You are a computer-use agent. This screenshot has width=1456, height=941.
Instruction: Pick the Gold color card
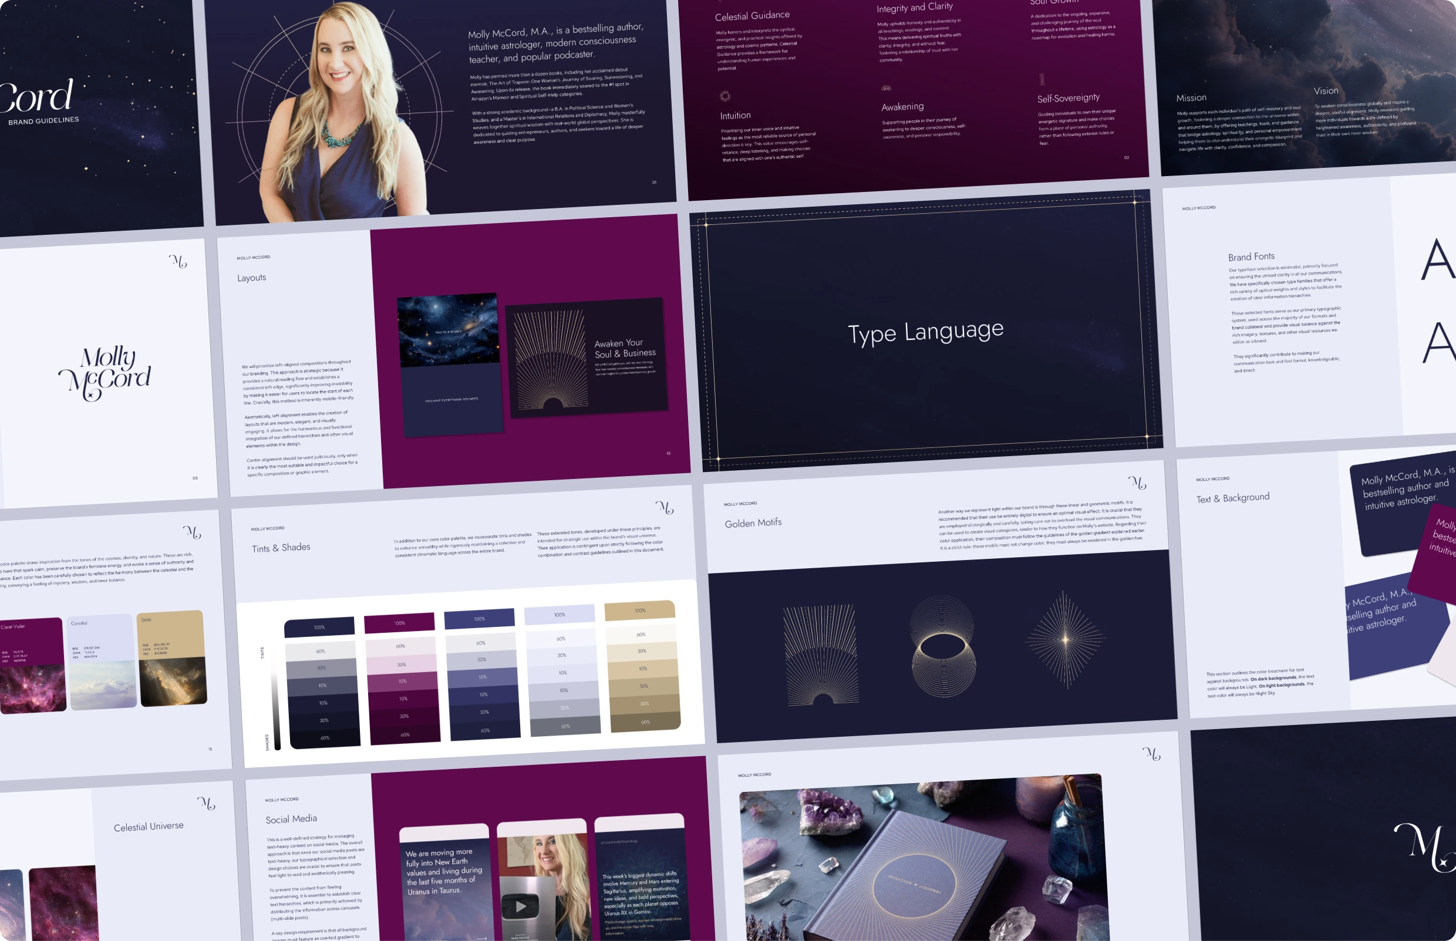pos(172,658)
